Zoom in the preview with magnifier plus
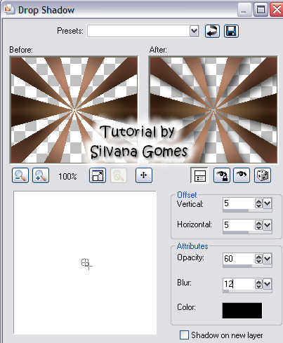 pos(41,175)
